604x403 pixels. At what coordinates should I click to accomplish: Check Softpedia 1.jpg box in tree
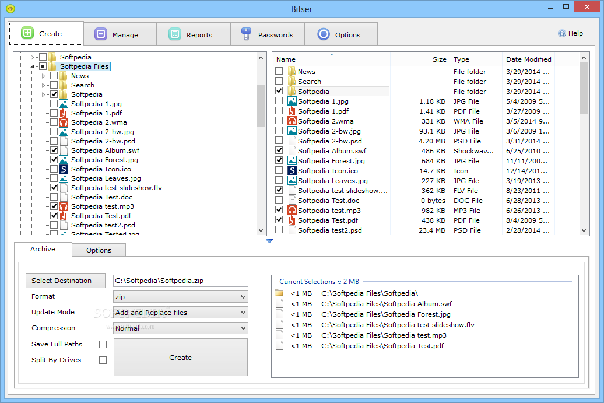[54, 104]
